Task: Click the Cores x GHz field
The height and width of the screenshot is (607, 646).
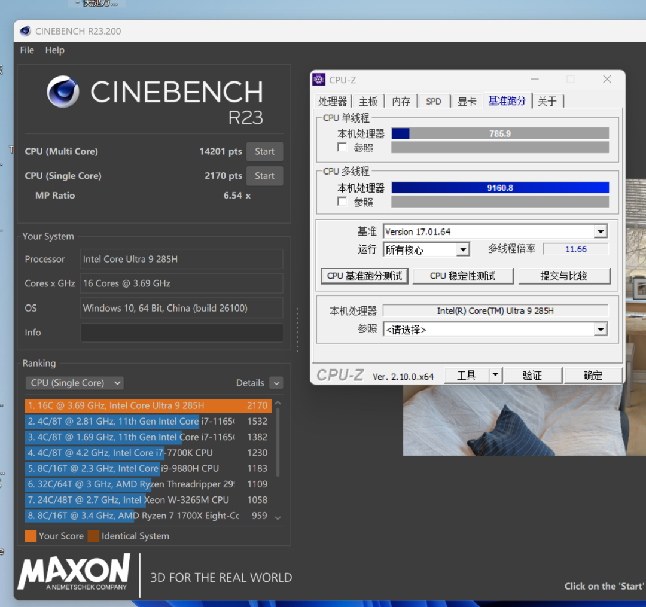Action: click(182, 283)
